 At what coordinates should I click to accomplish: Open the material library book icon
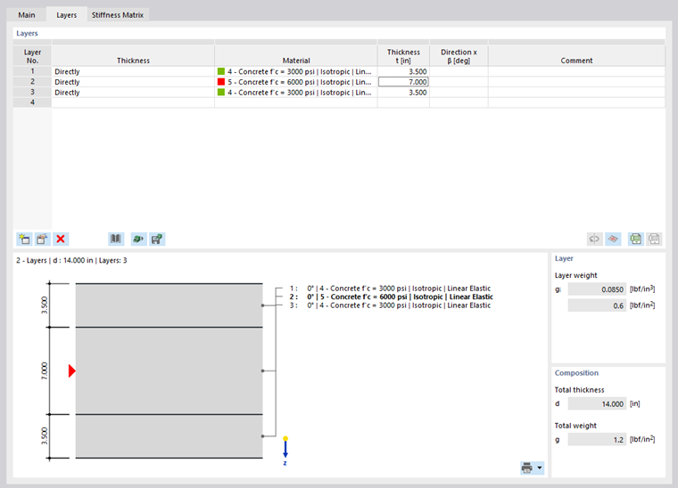click(x=116, y=239)
